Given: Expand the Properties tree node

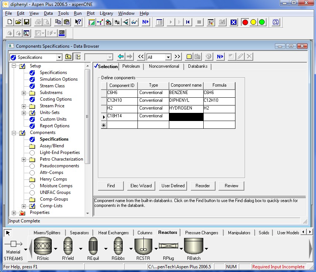Looking at the screenshot, I should coord(14,213).
